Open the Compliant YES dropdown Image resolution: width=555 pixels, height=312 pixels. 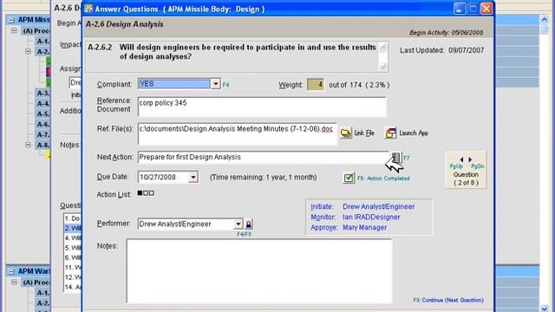[216, 84]
